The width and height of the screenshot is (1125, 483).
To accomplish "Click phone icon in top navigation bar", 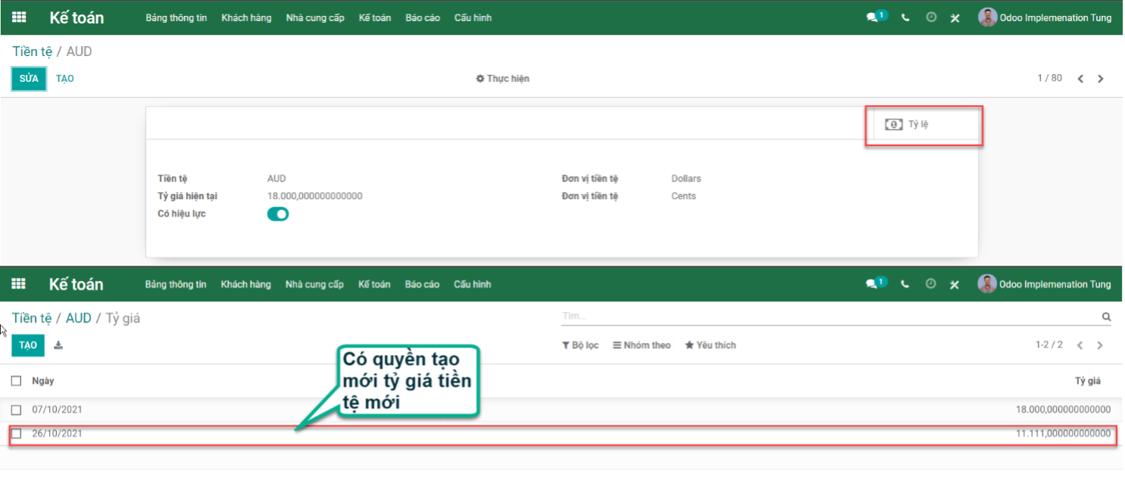I will (x=905, y=17).
